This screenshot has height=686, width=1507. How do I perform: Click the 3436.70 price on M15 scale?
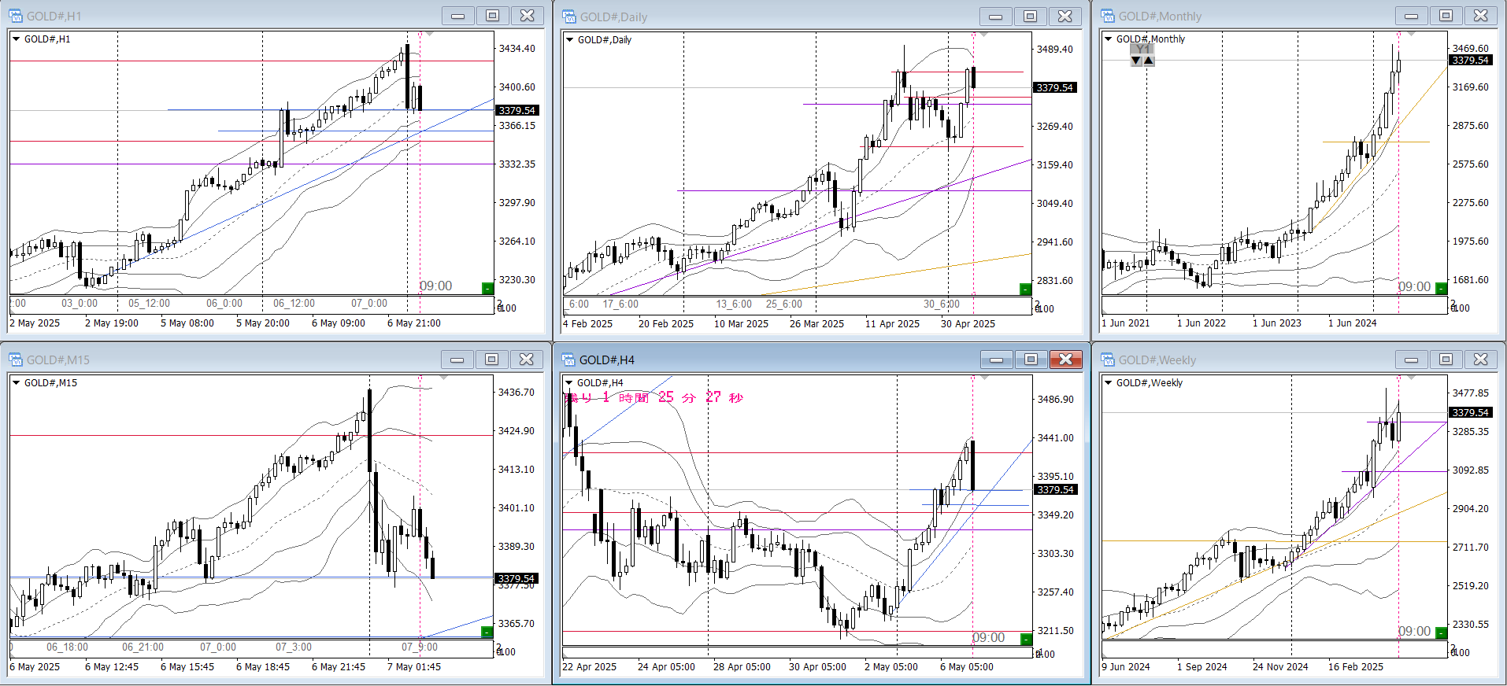pos(517,393)
